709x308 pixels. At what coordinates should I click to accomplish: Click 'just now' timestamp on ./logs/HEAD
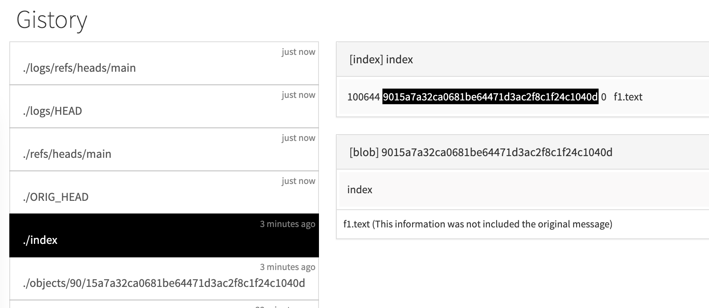tap(298, 95)
